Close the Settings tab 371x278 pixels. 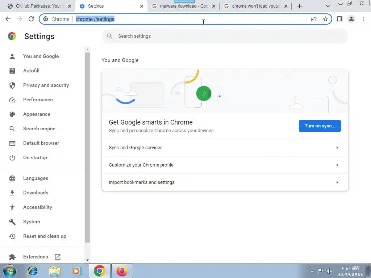click(142, 6)
